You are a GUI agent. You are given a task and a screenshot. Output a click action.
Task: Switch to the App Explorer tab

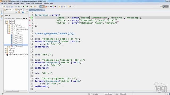click(x=9, y=9)
